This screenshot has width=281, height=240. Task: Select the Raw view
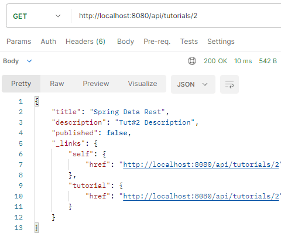57,84
